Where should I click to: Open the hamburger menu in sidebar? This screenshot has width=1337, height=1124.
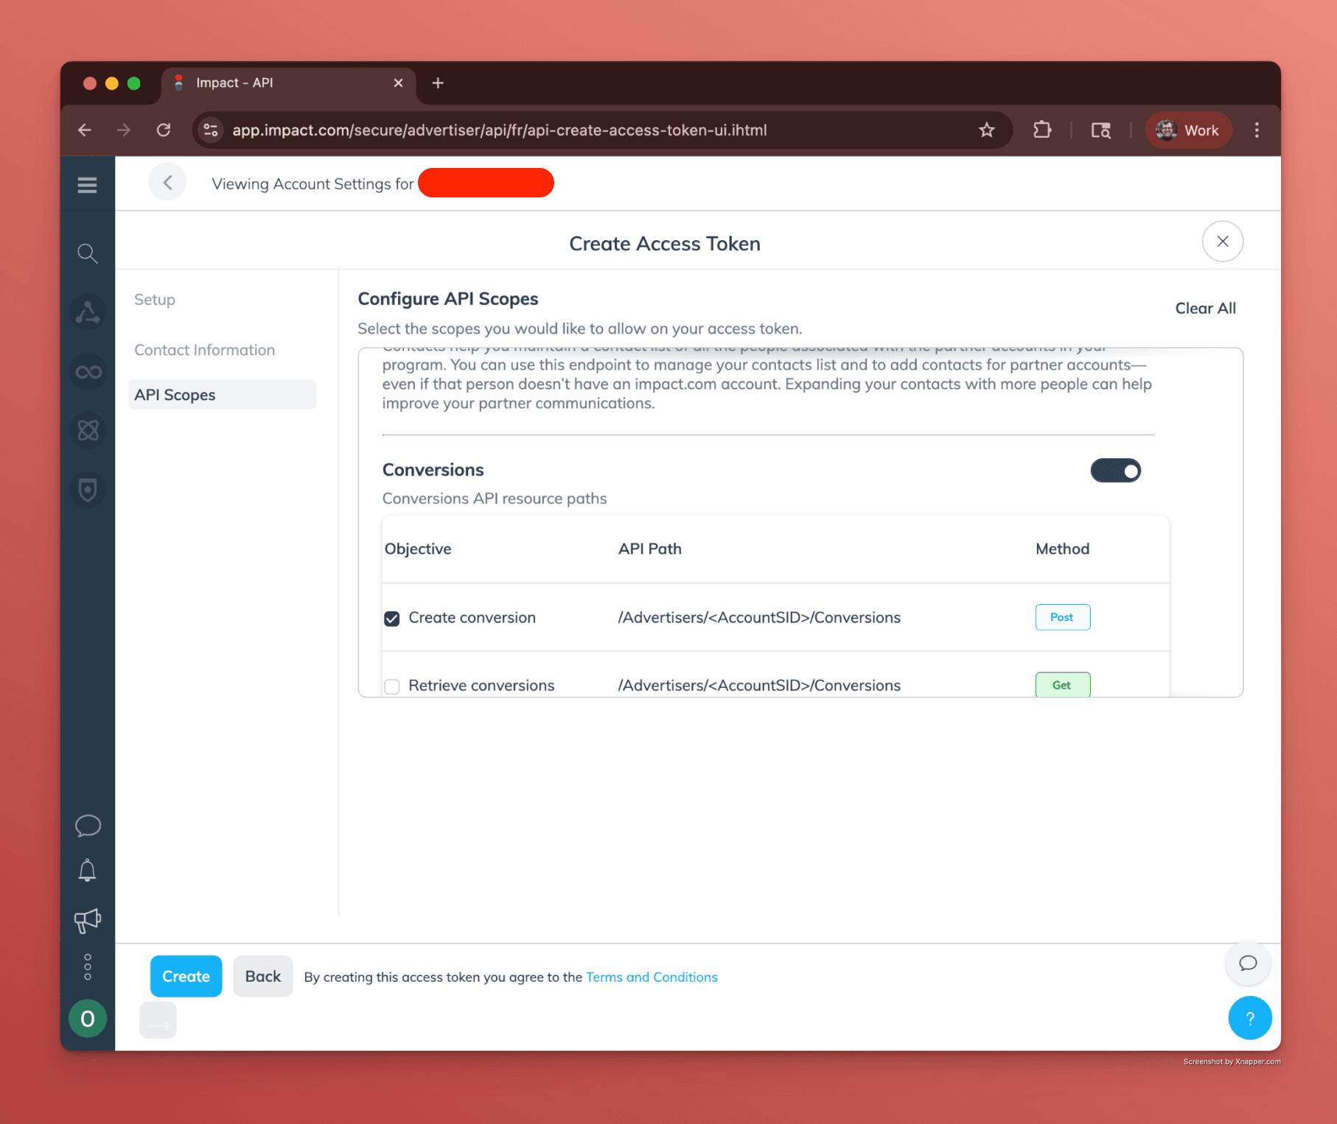87,185
